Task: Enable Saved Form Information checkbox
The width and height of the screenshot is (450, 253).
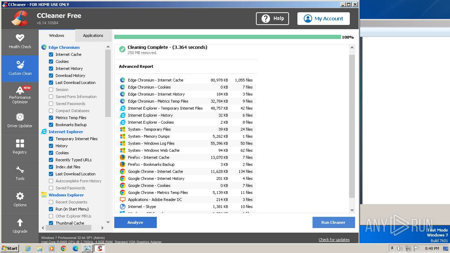Action: pos(51,97)
